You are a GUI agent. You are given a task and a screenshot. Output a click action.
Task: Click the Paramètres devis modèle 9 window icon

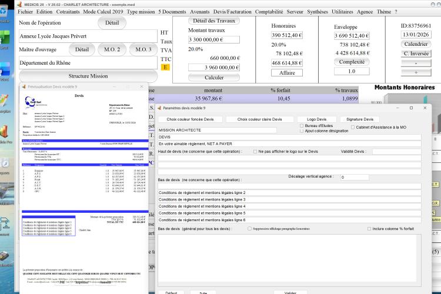(159, 108)
